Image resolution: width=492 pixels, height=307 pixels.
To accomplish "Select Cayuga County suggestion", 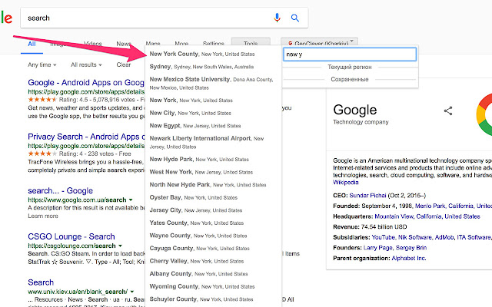I will (214, 249).
